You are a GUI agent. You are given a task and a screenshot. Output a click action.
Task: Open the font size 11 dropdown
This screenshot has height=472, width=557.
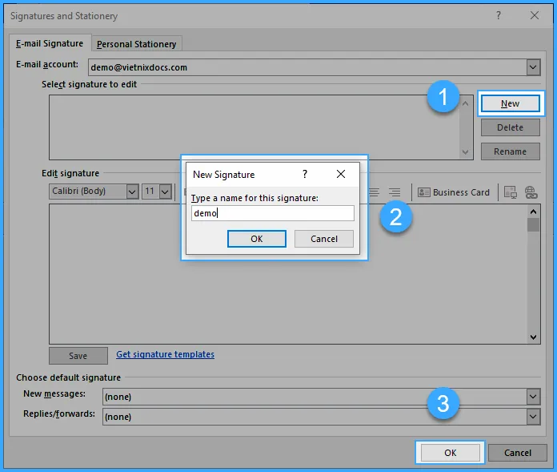pos(165,192)
